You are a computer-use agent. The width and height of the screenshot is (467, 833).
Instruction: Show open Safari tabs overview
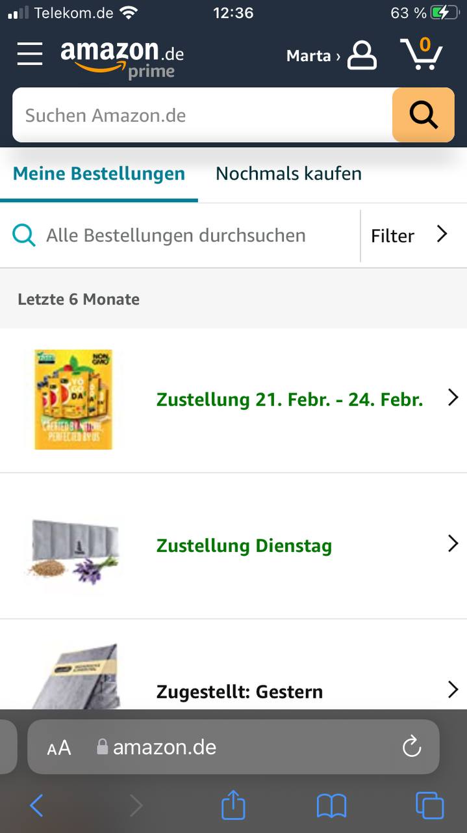429,806
